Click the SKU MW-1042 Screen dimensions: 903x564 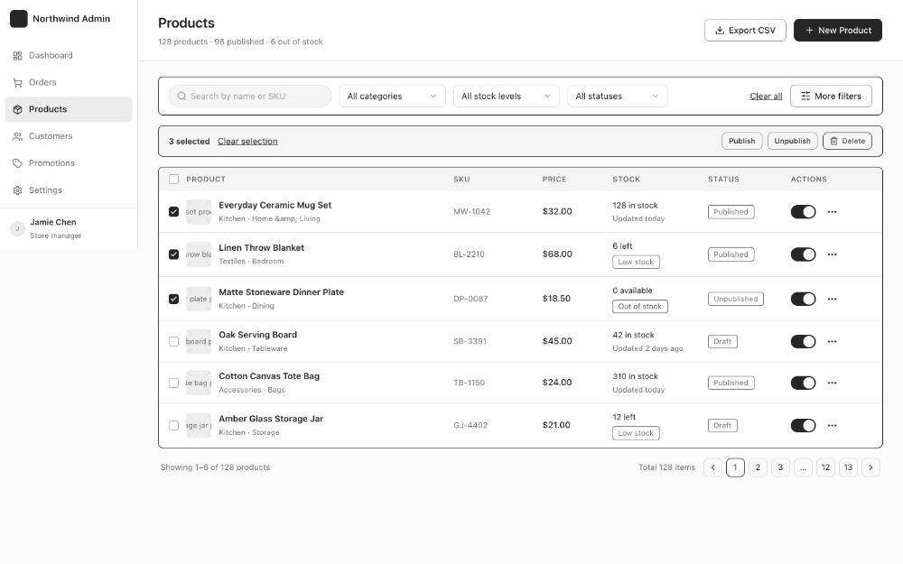coord(471,212)
